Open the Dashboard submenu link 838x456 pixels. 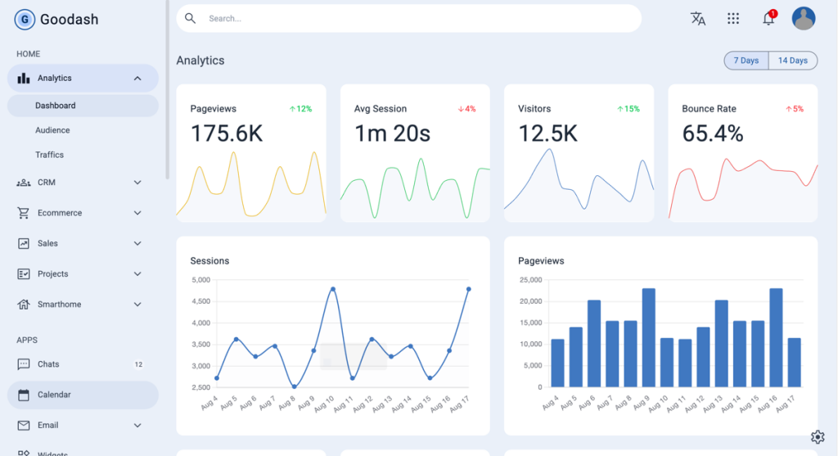click(56, 106)
